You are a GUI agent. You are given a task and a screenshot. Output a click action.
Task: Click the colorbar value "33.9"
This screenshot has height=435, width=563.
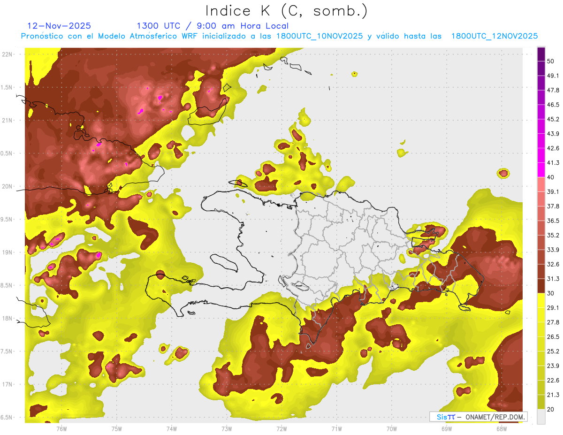click(553, 250)
